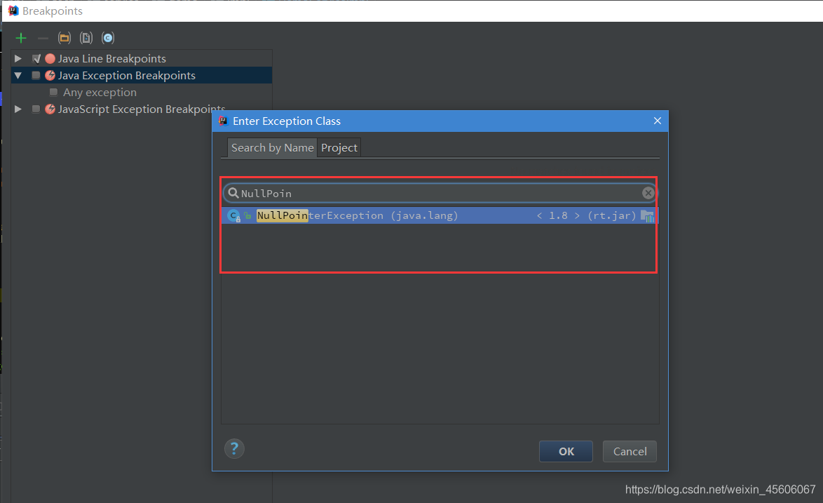Screen dimensions: 823x503
Task: Select the Java Line Breakpoints row
Action: click(x=142, y=59)
